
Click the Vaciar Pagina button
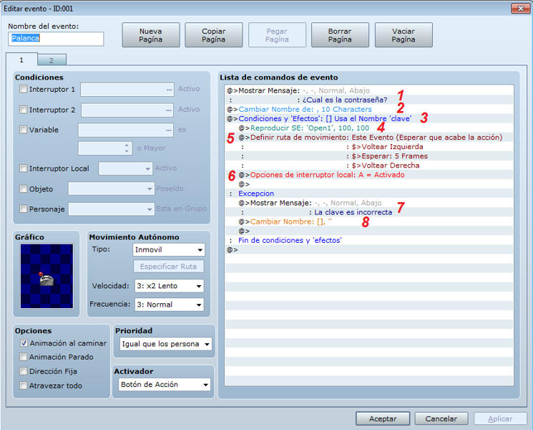pyautogui.click(x=404, y=35)
